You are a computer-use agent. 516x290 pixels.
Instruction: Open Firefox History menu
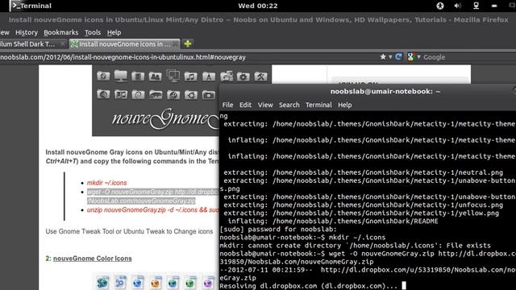27,32
